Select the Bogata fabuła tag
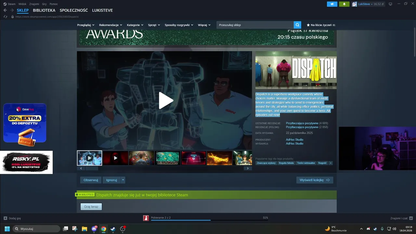This screenshot has width=416, height=234. (x=286, y=163)
